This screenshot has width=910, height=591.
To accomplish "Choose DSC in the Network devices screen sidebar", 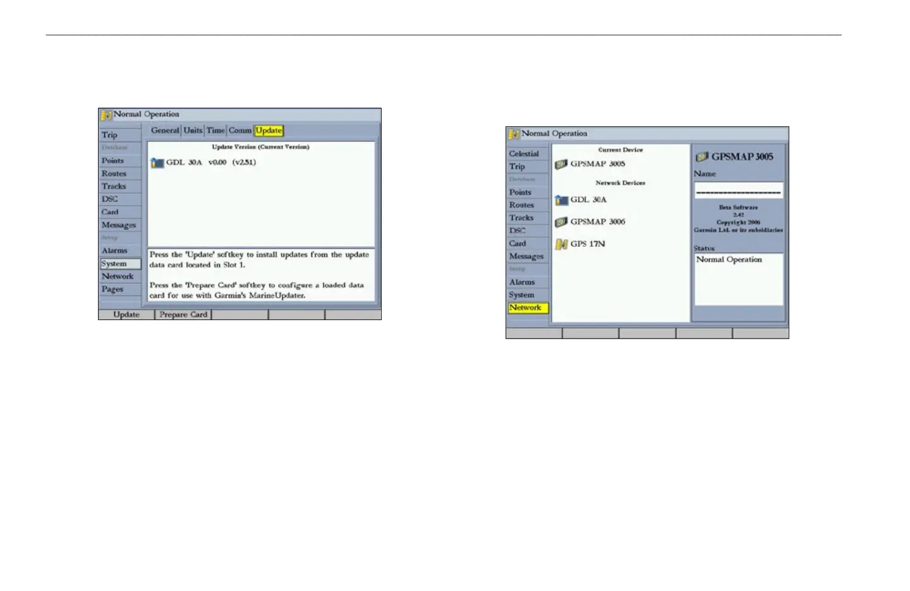I will [528, 231].
